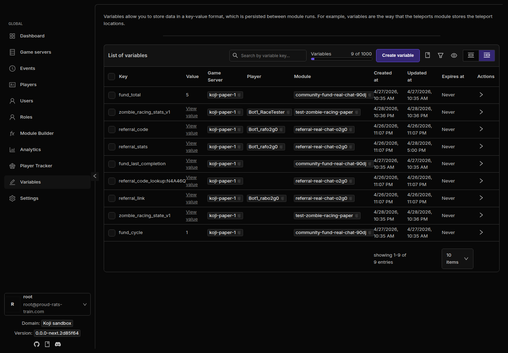Copy Bot1_rabo2g0 player chip icon

click(x=283, y=198)
